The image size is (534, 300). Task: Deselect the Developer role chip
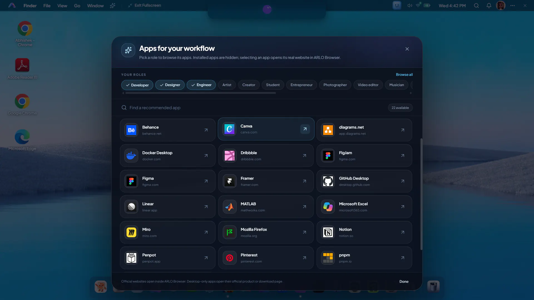pyautogui.click(x=137, y=85)
